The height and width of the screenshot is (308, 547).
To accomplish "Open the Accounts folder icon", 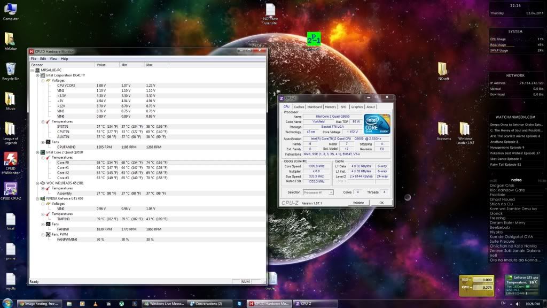I will [443, 132].
